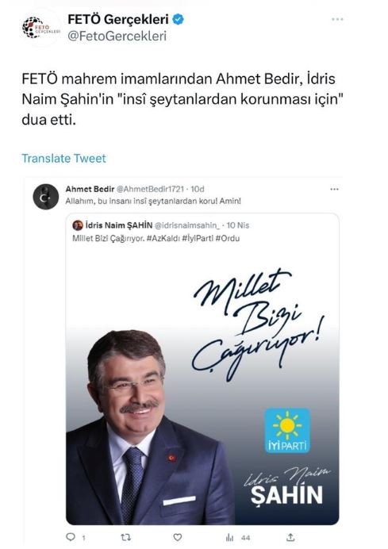The image size is (388, 549).
Task: Like the tweet with the heart icon
Action: click(x=178, y=537)
